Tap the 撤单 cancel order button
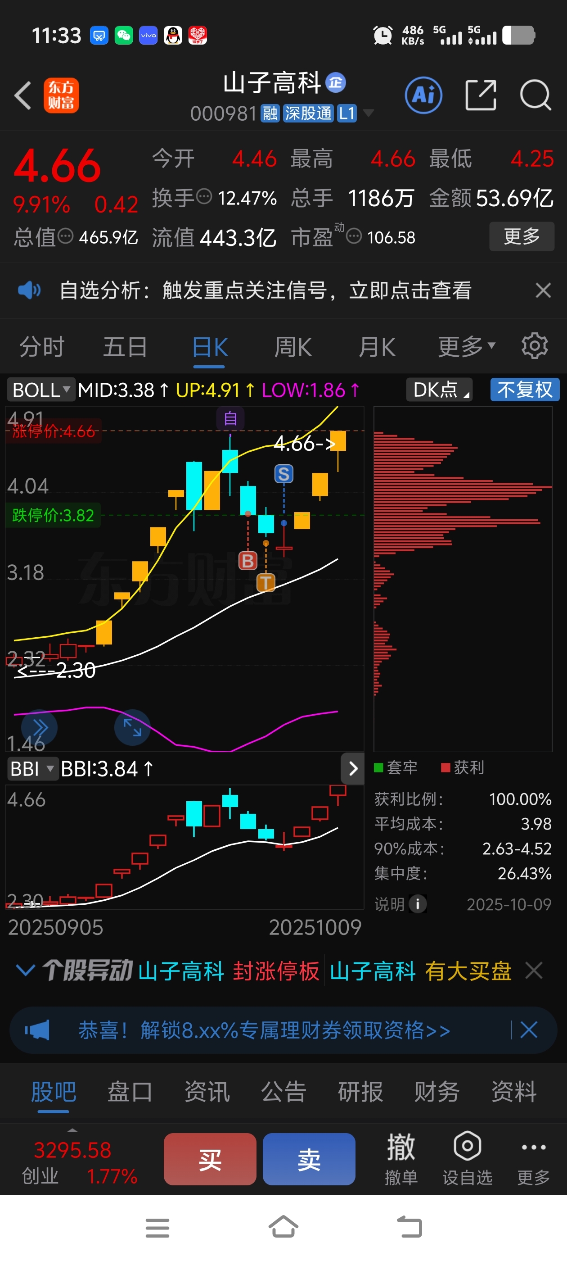The width and height of the screenshot is (567, 1261). (x=401, y=1159)
